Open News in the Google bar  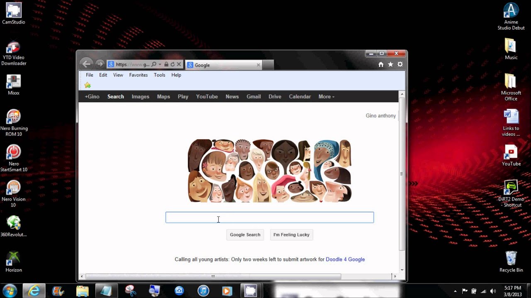pos(232,96)
